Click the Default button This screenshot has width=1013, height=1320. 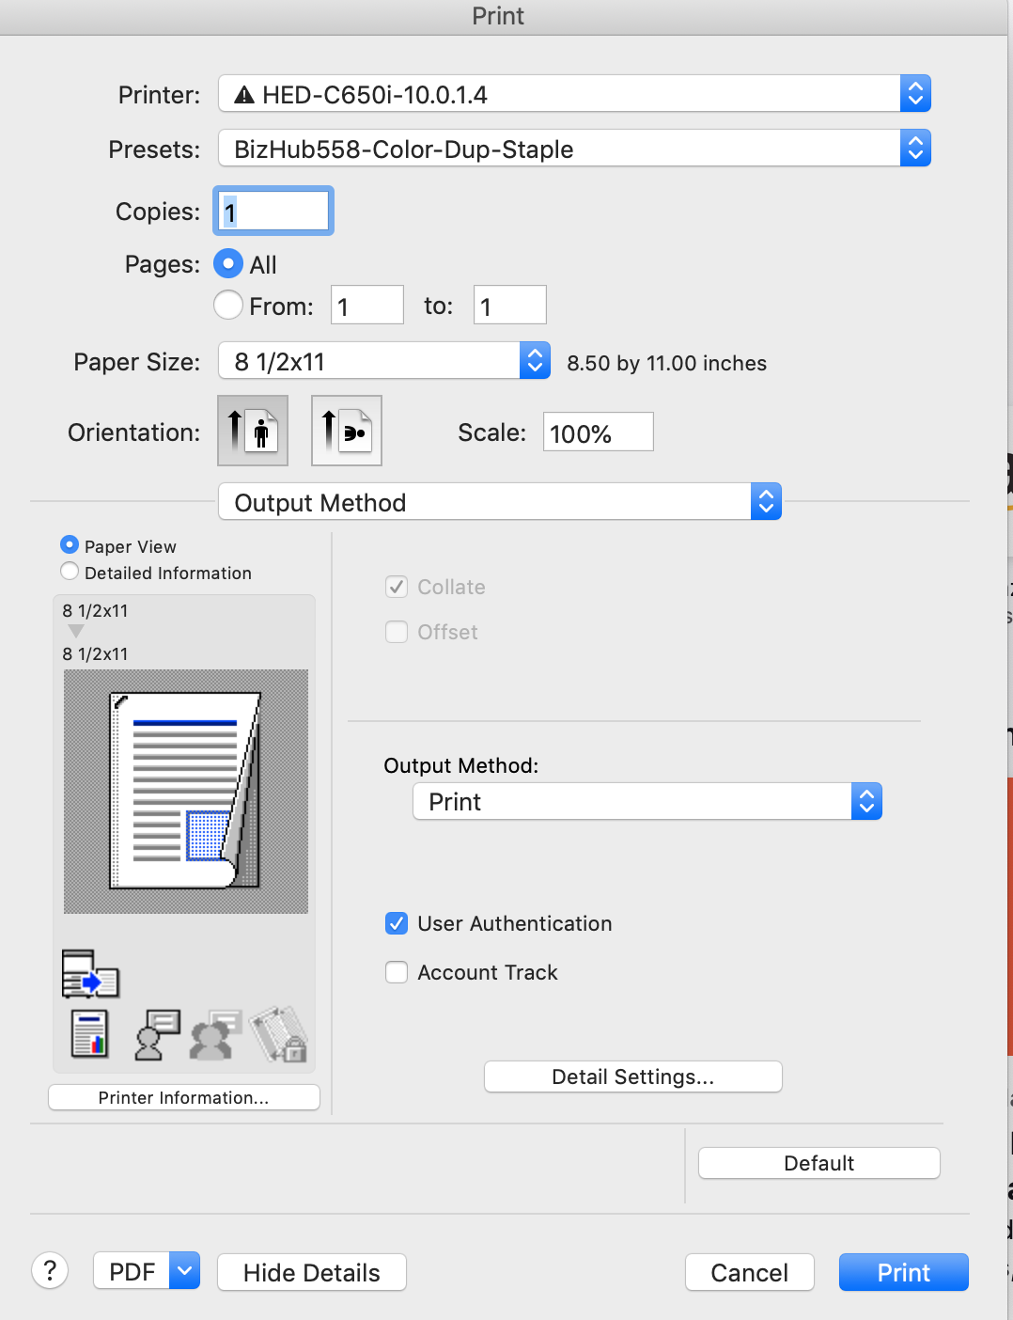819,1163
